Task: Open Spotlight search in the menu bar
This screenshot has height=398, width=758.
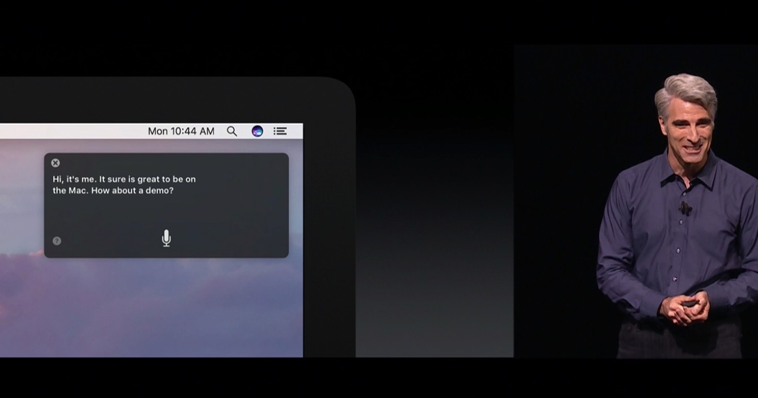Action: pos(232,131)
